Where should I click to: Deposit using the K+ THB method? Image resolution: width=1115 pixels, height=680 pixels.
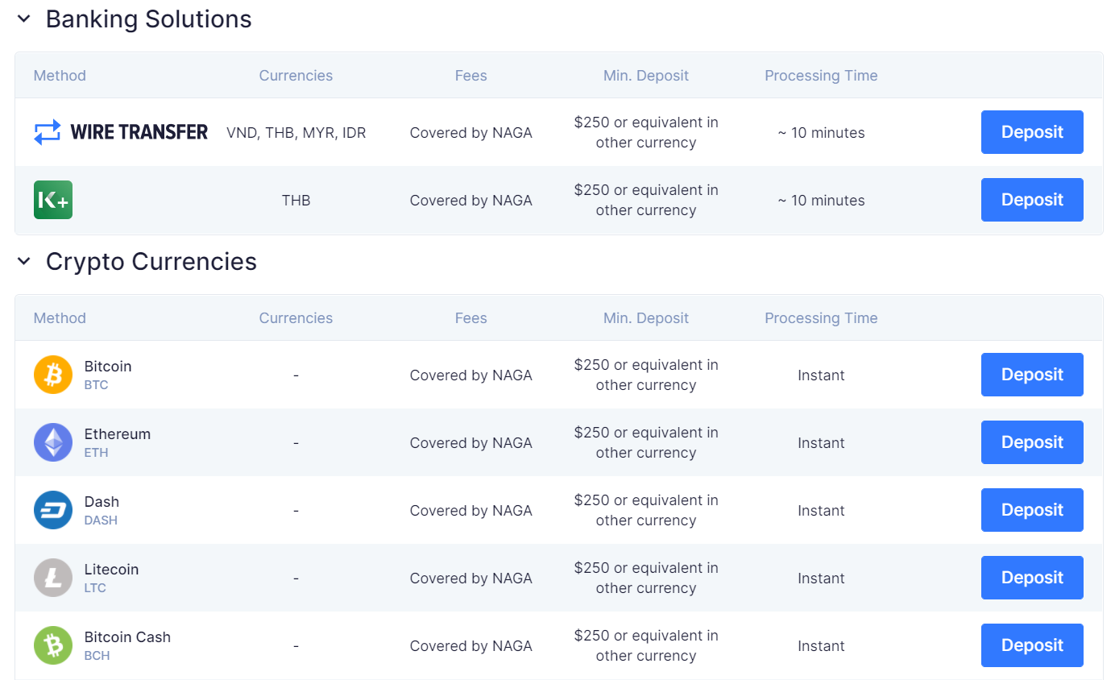click(x=1032, y=200)
